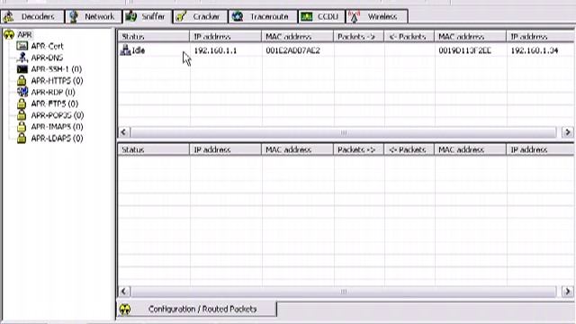The height and width of the screenshot is (324, 576).
Task: Select APR-POP3S (0) entry
Action: click(58, 115)
